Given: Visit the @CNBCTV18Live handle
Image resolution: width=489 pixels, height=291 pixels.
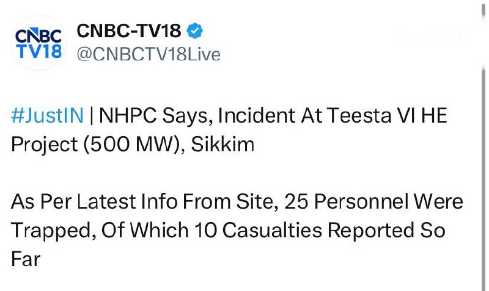Looking at the screenshot, I should pos(149,54).
